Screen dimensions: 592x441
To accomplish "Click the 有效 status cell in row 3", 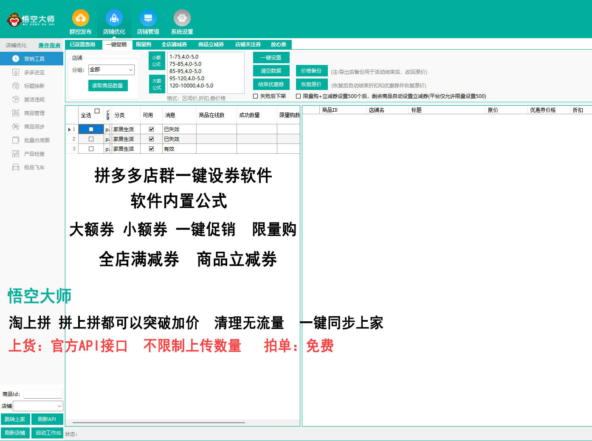I will click(179, 149).
